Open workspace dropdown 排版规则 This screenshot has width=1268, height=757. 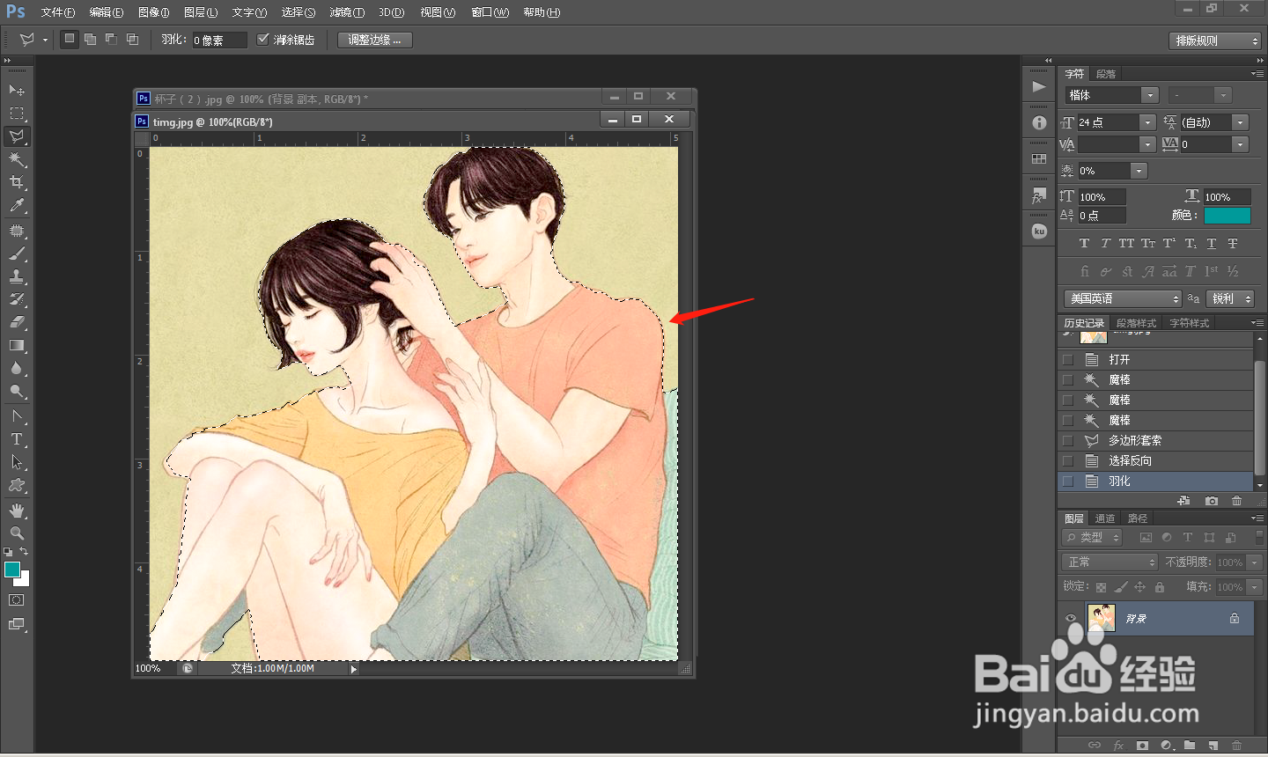pyautogui.click(x=1215, y=40)
